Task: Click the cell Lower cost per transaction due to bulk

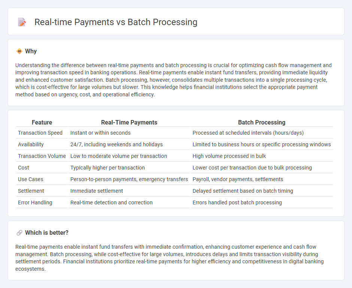Action: tap(262, 168)
